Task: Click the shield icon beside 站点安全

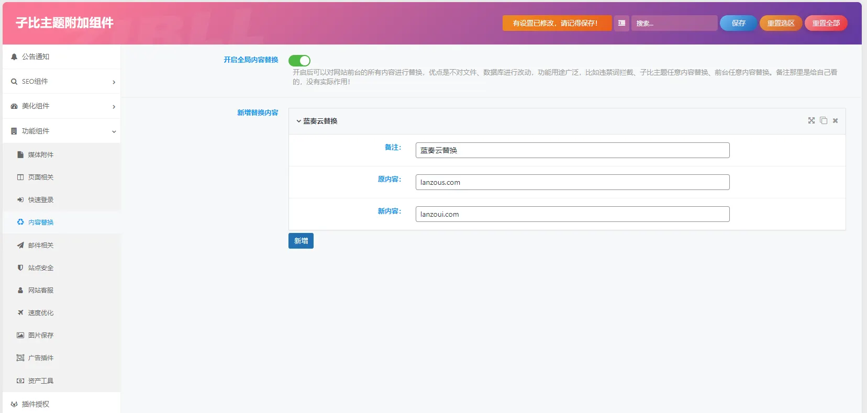Action: pos(20,267)
